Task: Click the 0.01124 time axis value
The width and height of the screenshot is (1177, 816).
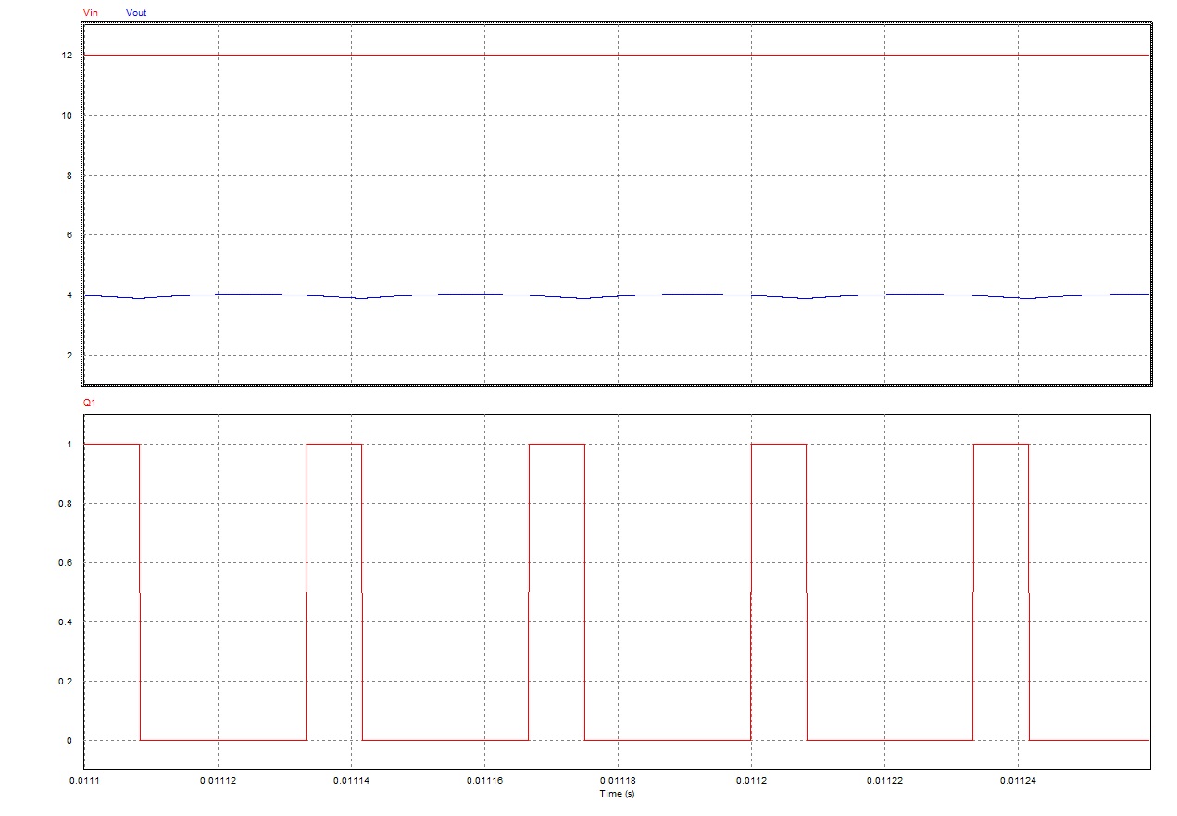Action: 1018,781
